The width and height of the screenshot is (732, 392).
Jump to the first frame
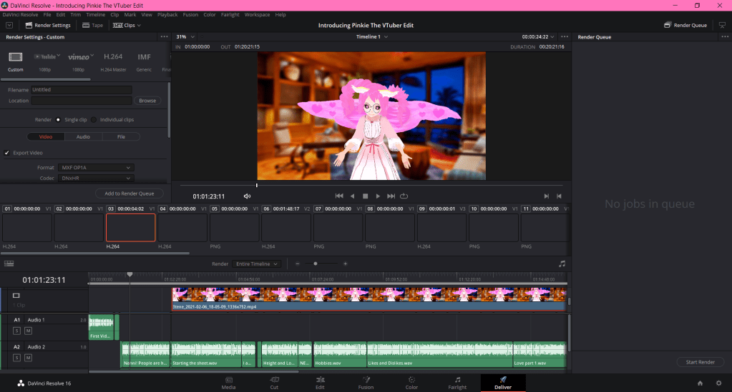(x=339, y=196)
